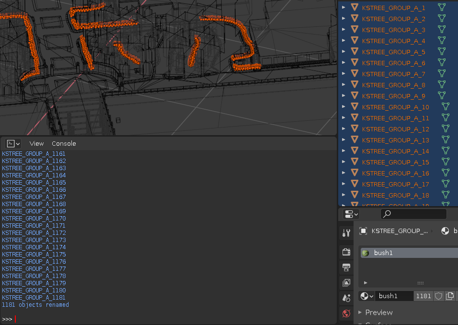
Task: Click the mesh object icon of KSTREE_GROUP_A_3
Action: coord(355,30)
